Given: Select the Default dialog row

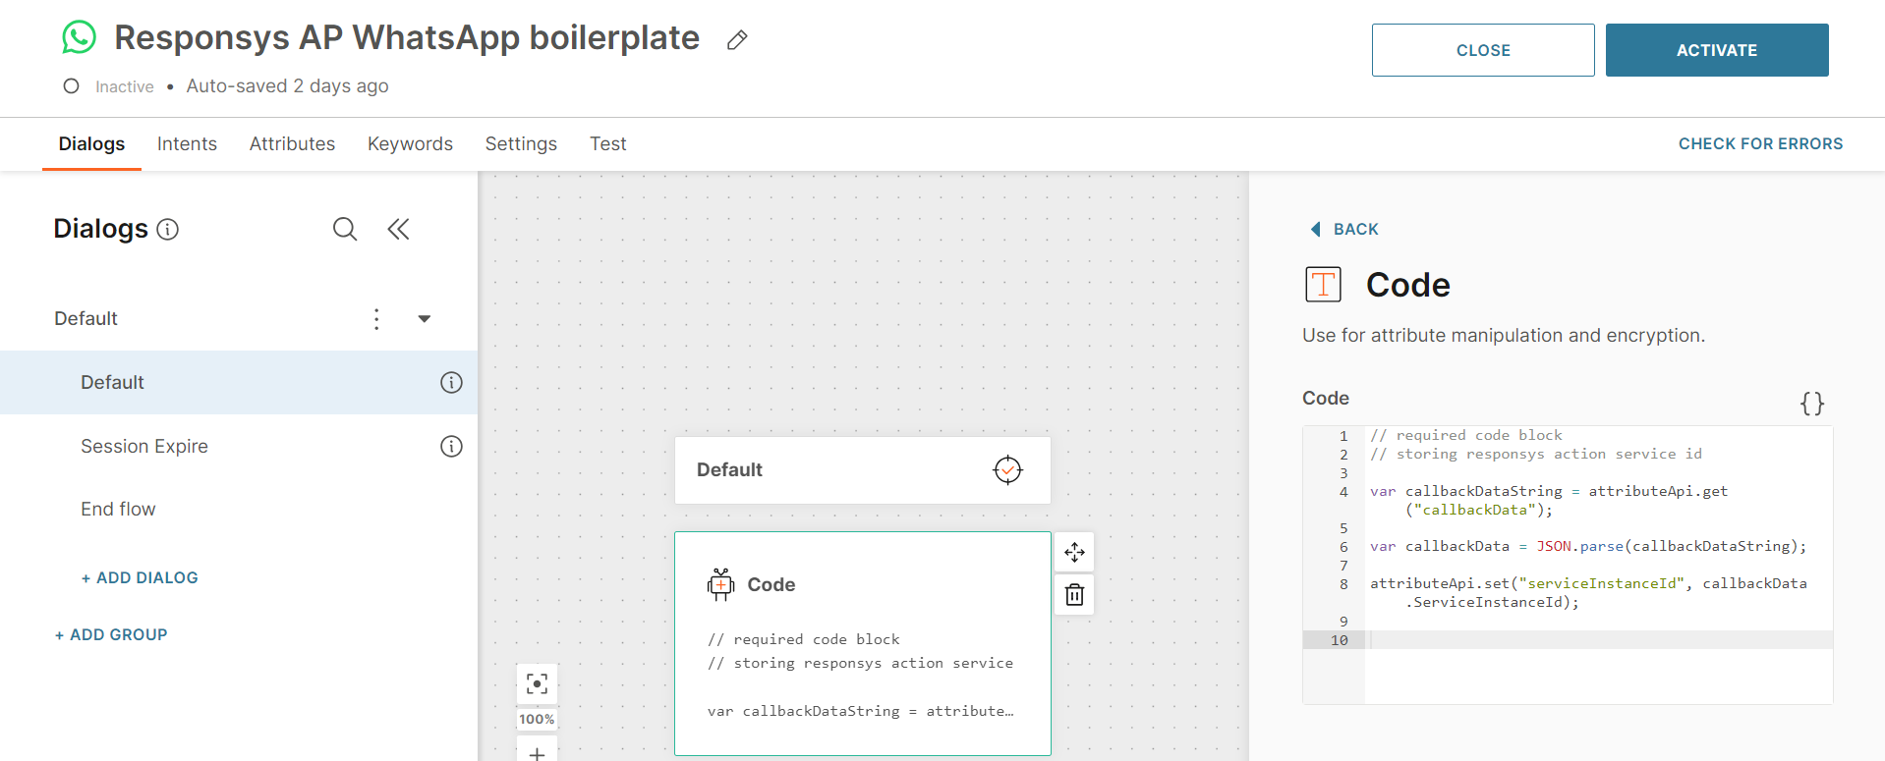Looking at the screenshot, I should pyautogui.click(x=239, y=383).
